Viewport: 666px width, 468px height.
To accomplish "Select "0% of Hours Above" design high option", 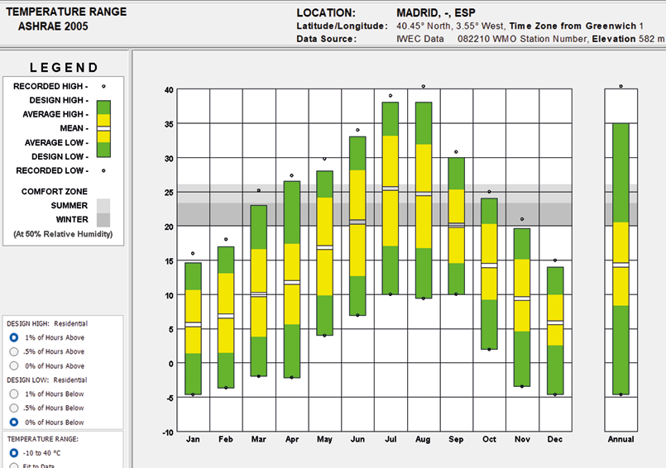I will (13, 365).
